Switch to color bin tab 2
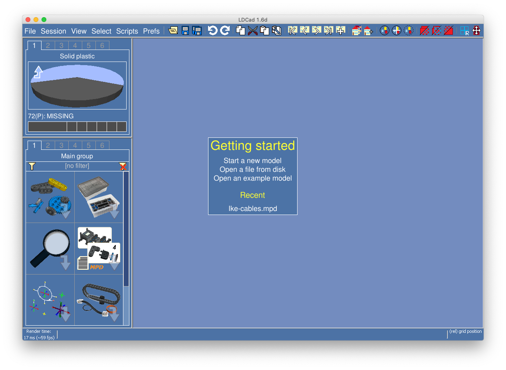This screenshot has height=370, width=506. click(48, 46)
